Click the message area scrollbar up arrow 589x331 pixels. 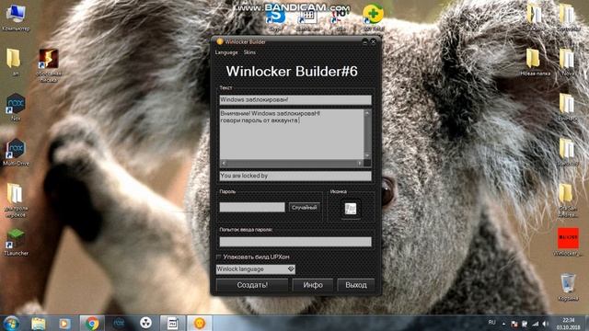(367, 113)
